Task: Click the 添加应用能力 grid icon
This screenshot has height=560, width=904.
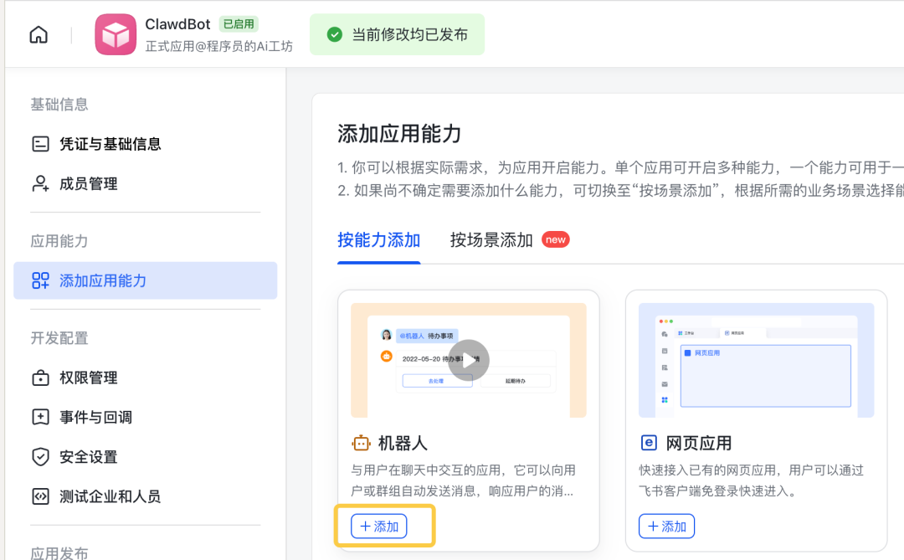Action: (40, 280)
